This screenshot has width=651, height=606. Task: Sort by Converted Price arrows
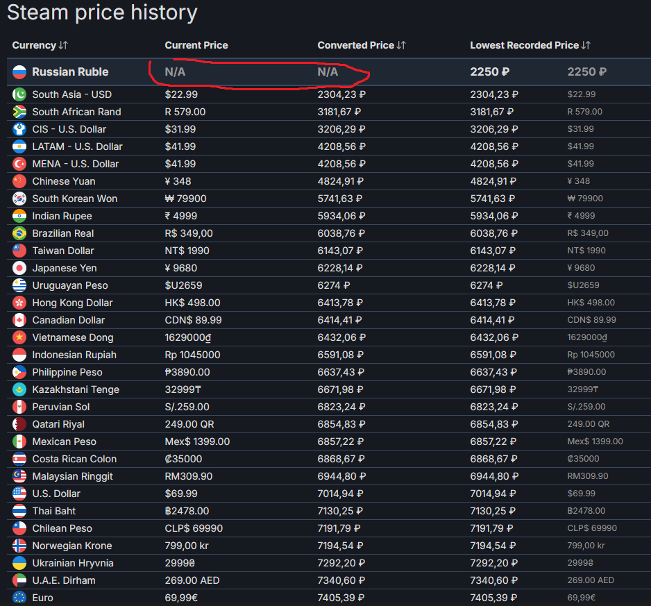coord(401,45)
